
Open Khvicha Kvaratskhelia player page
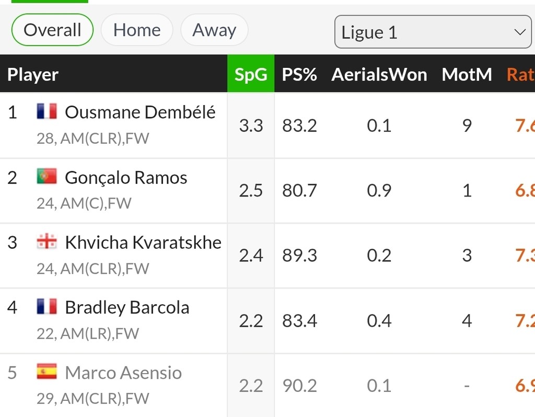143,242
